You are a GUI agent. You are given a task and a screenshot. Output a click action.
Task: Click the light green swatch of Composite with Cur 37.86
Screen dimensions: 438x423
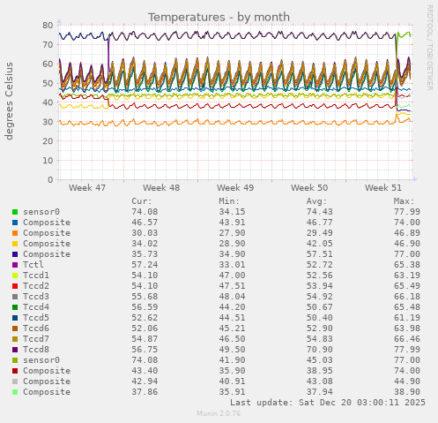click(x=15, y=392)
